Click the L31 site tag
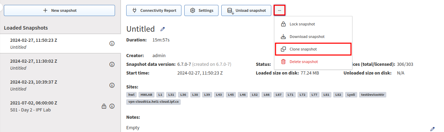The height and width of the screenshot is (132, 444). click(171, 95)
